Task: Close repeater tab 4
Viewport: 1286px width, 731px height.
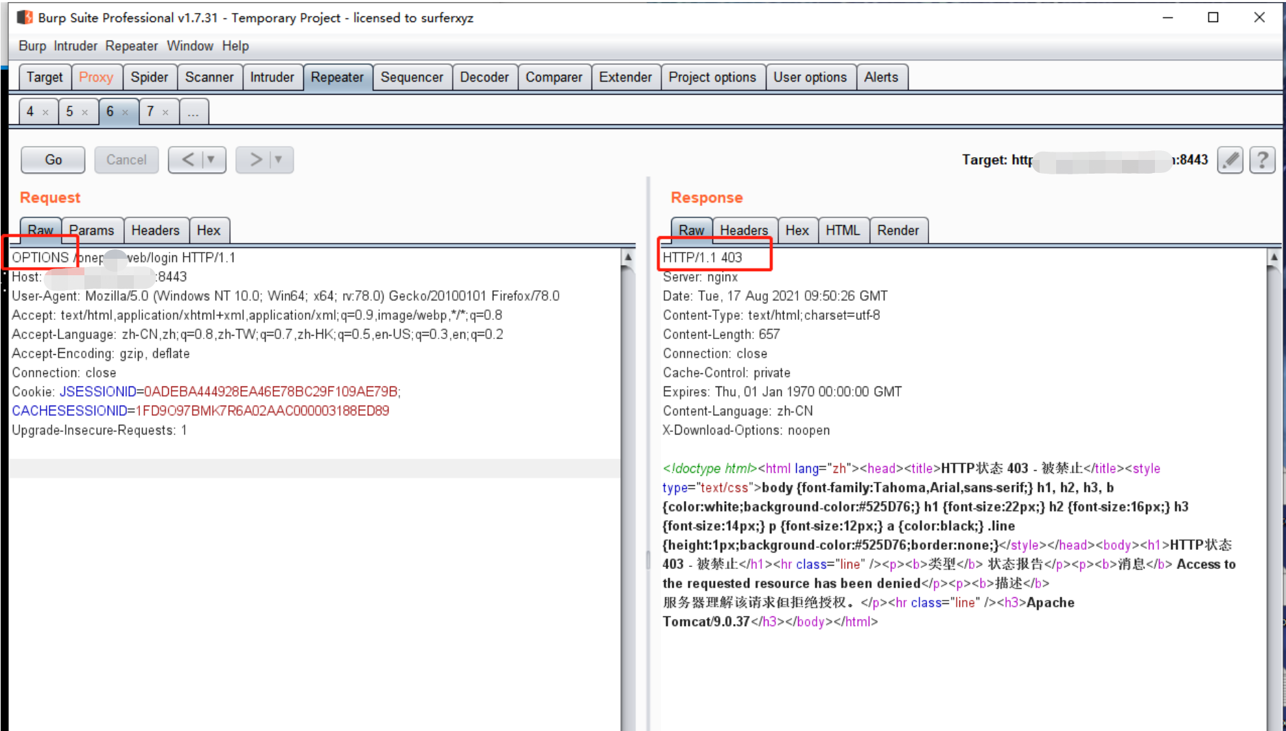Action: pyautogui.click(x=45, y=112)
